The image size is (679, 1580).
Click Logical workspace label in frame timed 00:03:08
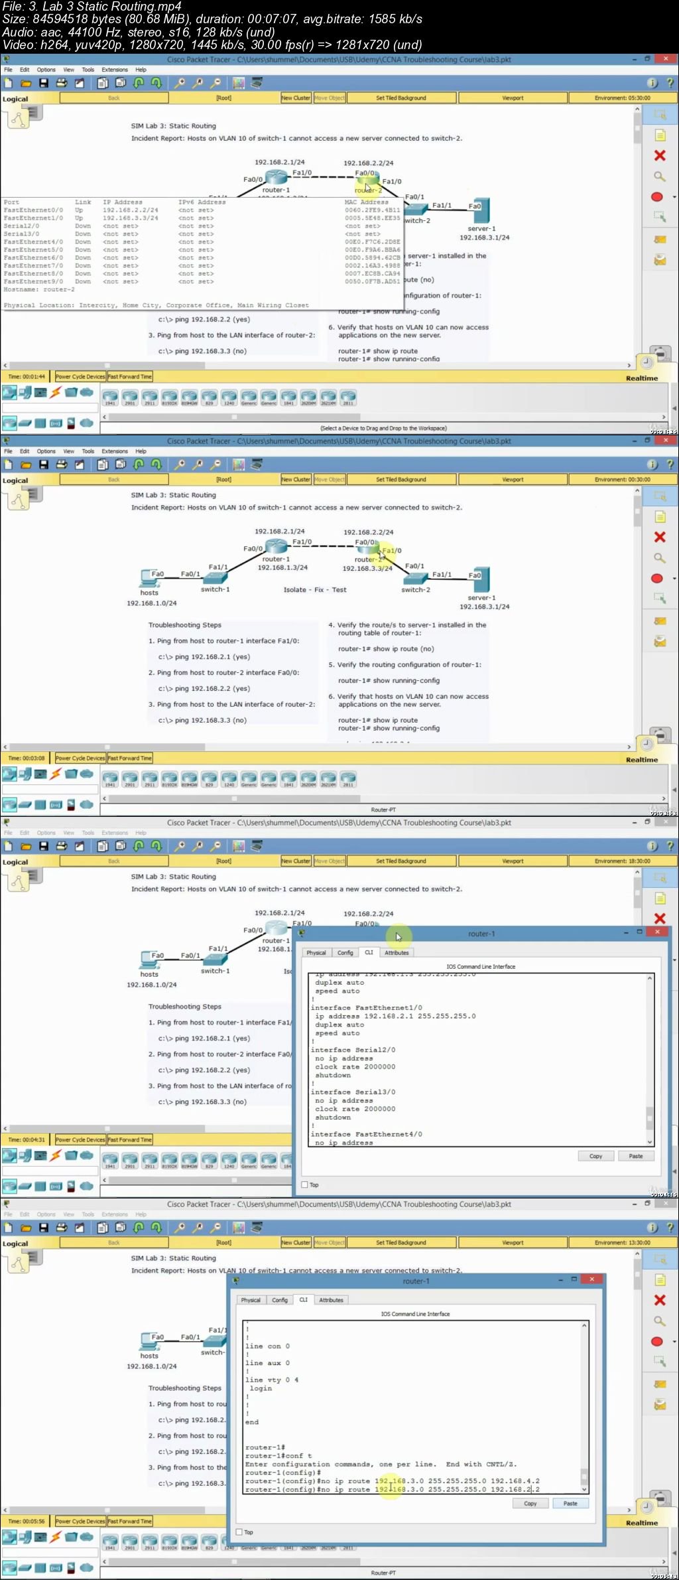point(15,480)
